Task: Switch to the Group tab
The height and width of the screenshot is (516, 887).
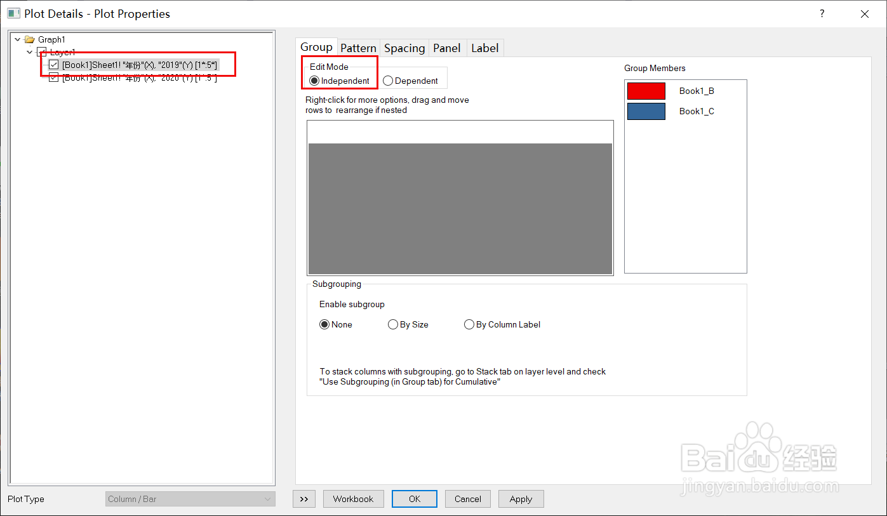Action: point(316,47)
